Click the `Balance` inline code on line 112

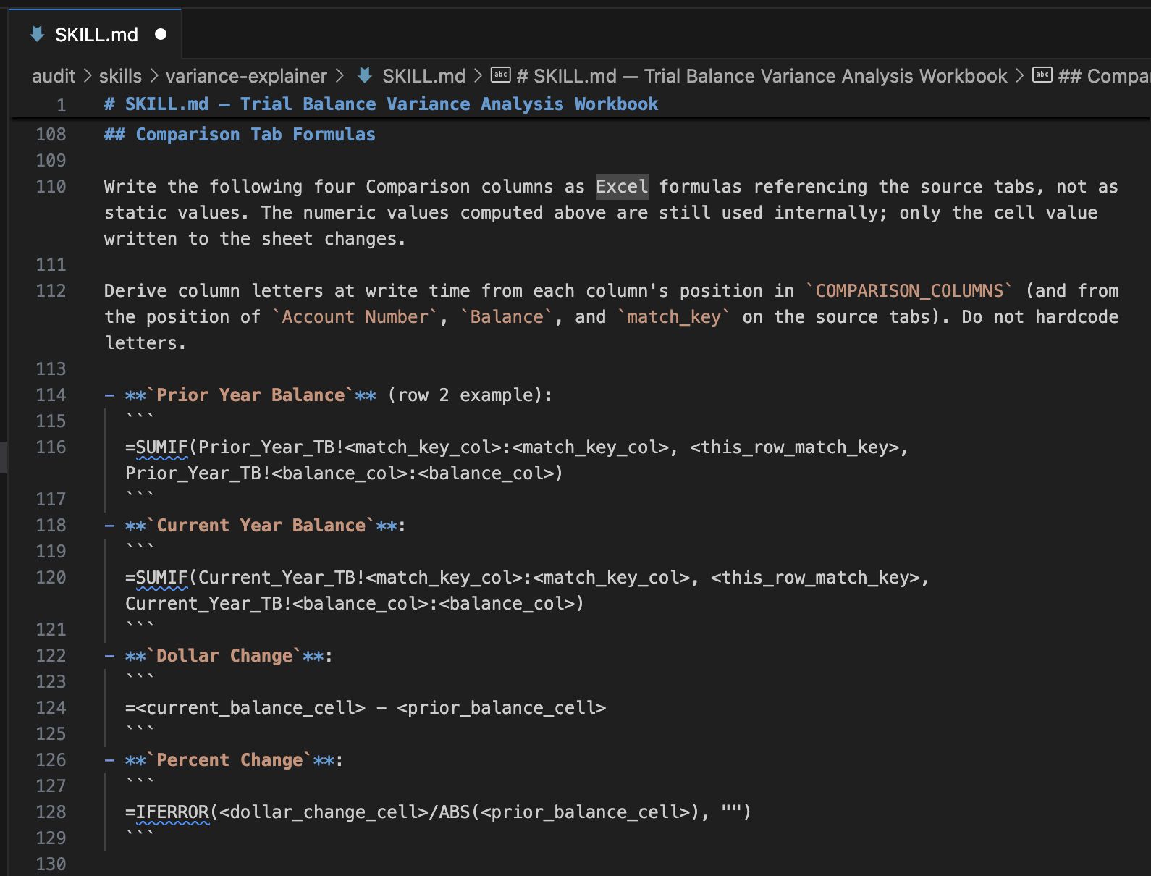[x=507, y=317]
